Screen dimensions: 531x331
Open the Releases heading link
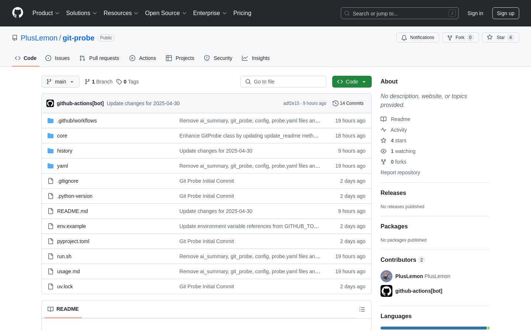(x=393, y=193)
